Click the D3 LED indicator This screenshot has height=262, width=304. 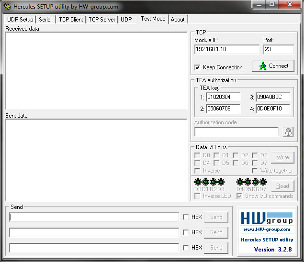(221, 182)
